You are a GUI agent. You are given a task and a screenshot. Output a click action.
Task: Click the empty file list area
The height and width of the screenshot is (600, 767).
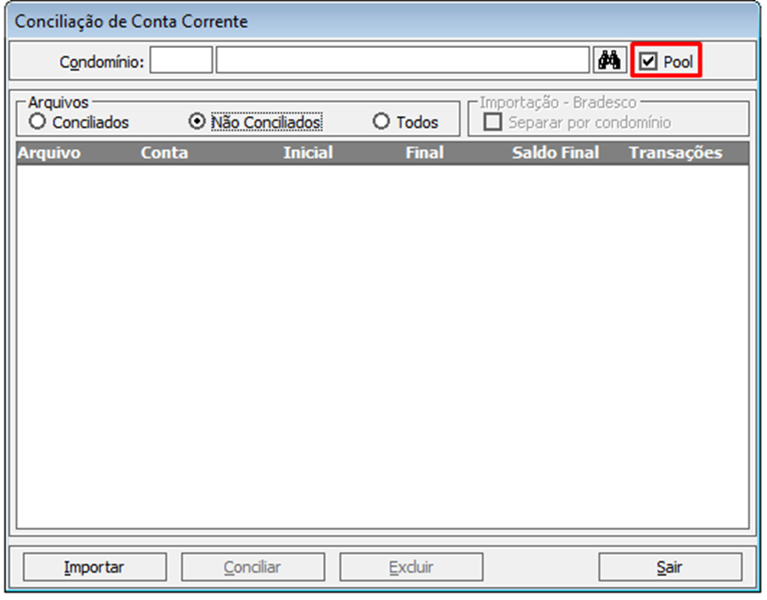[x=382, y=346]
